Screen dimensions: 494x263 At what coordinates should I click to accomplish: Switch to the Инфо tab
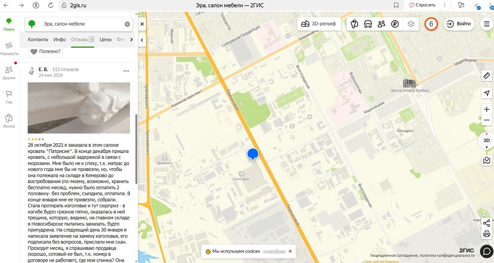point(60,40)
